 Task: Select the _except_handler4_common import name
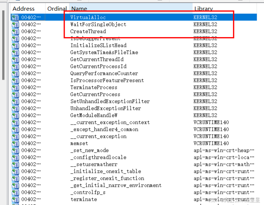(x=104, y=130)
